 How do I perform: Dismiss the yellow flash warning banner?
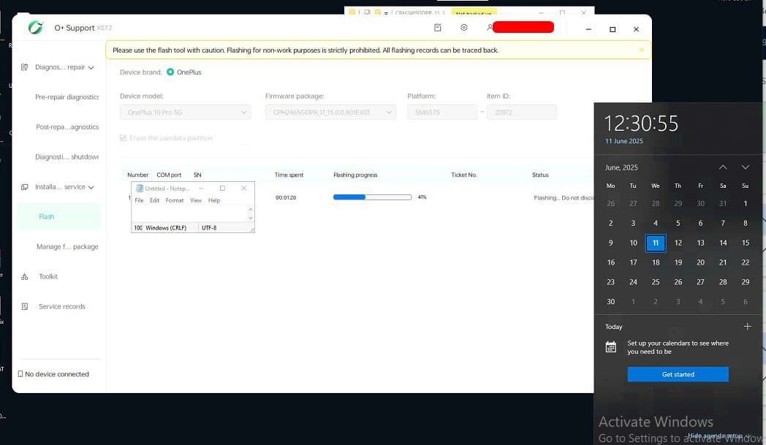(641, 50)
